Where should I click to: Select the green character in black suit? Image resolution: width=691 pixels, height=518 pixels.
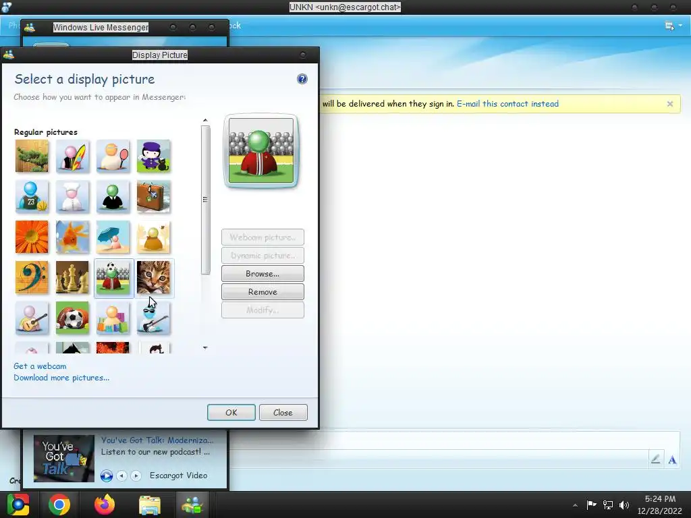click(x=113, y=196)
